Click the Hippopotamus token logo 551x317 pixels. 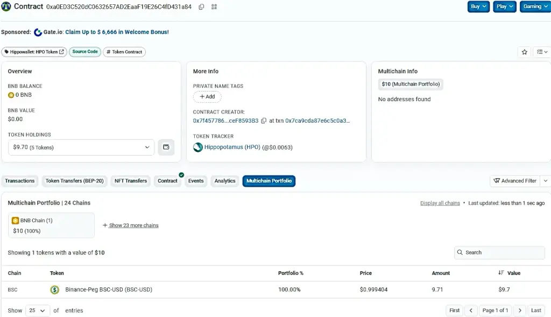point(198,147)
